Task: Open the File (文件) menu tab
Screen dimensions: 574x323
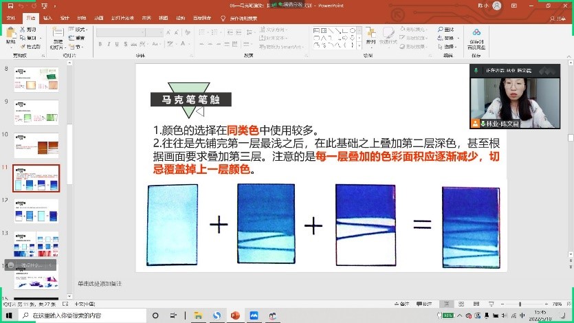Action: (11, 18)
